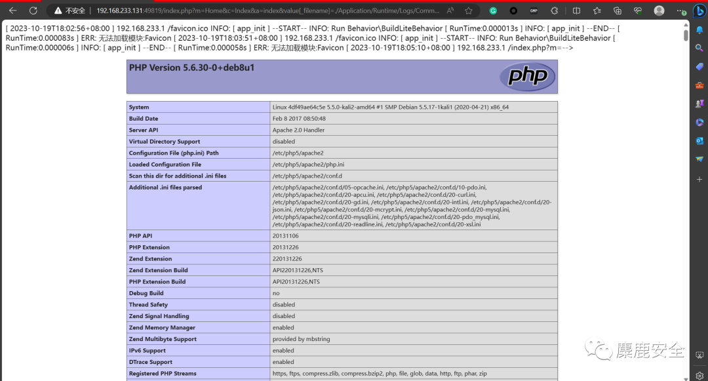
Task: Activate Read aloud in address bar
Action: [450, 10]
